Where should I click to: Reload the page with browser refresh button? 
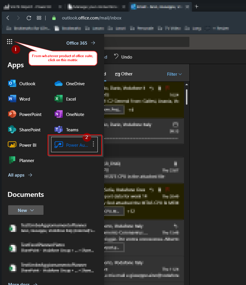click(x=29, y=18)
